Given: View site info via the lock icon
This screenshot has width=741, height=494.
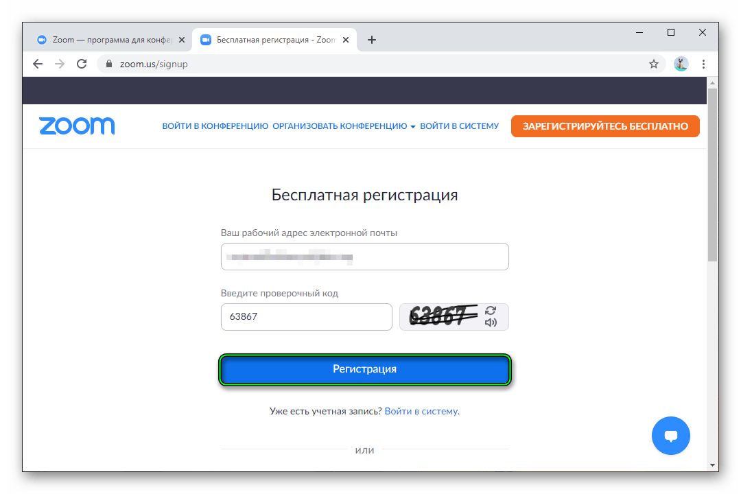Looking at the screenshot, I should click(x=108, y=64).
